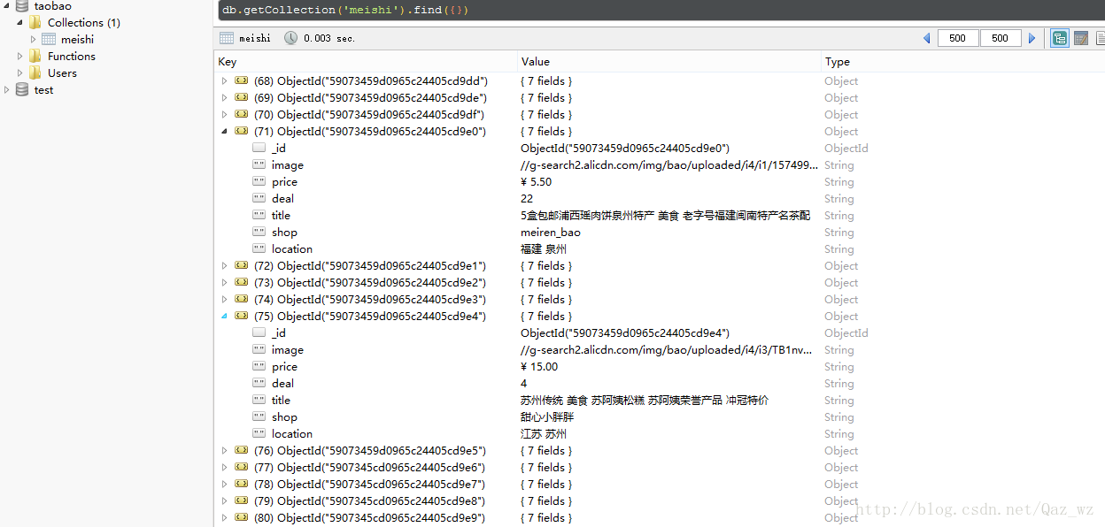Click the Users folder icon

click(35, 73)
